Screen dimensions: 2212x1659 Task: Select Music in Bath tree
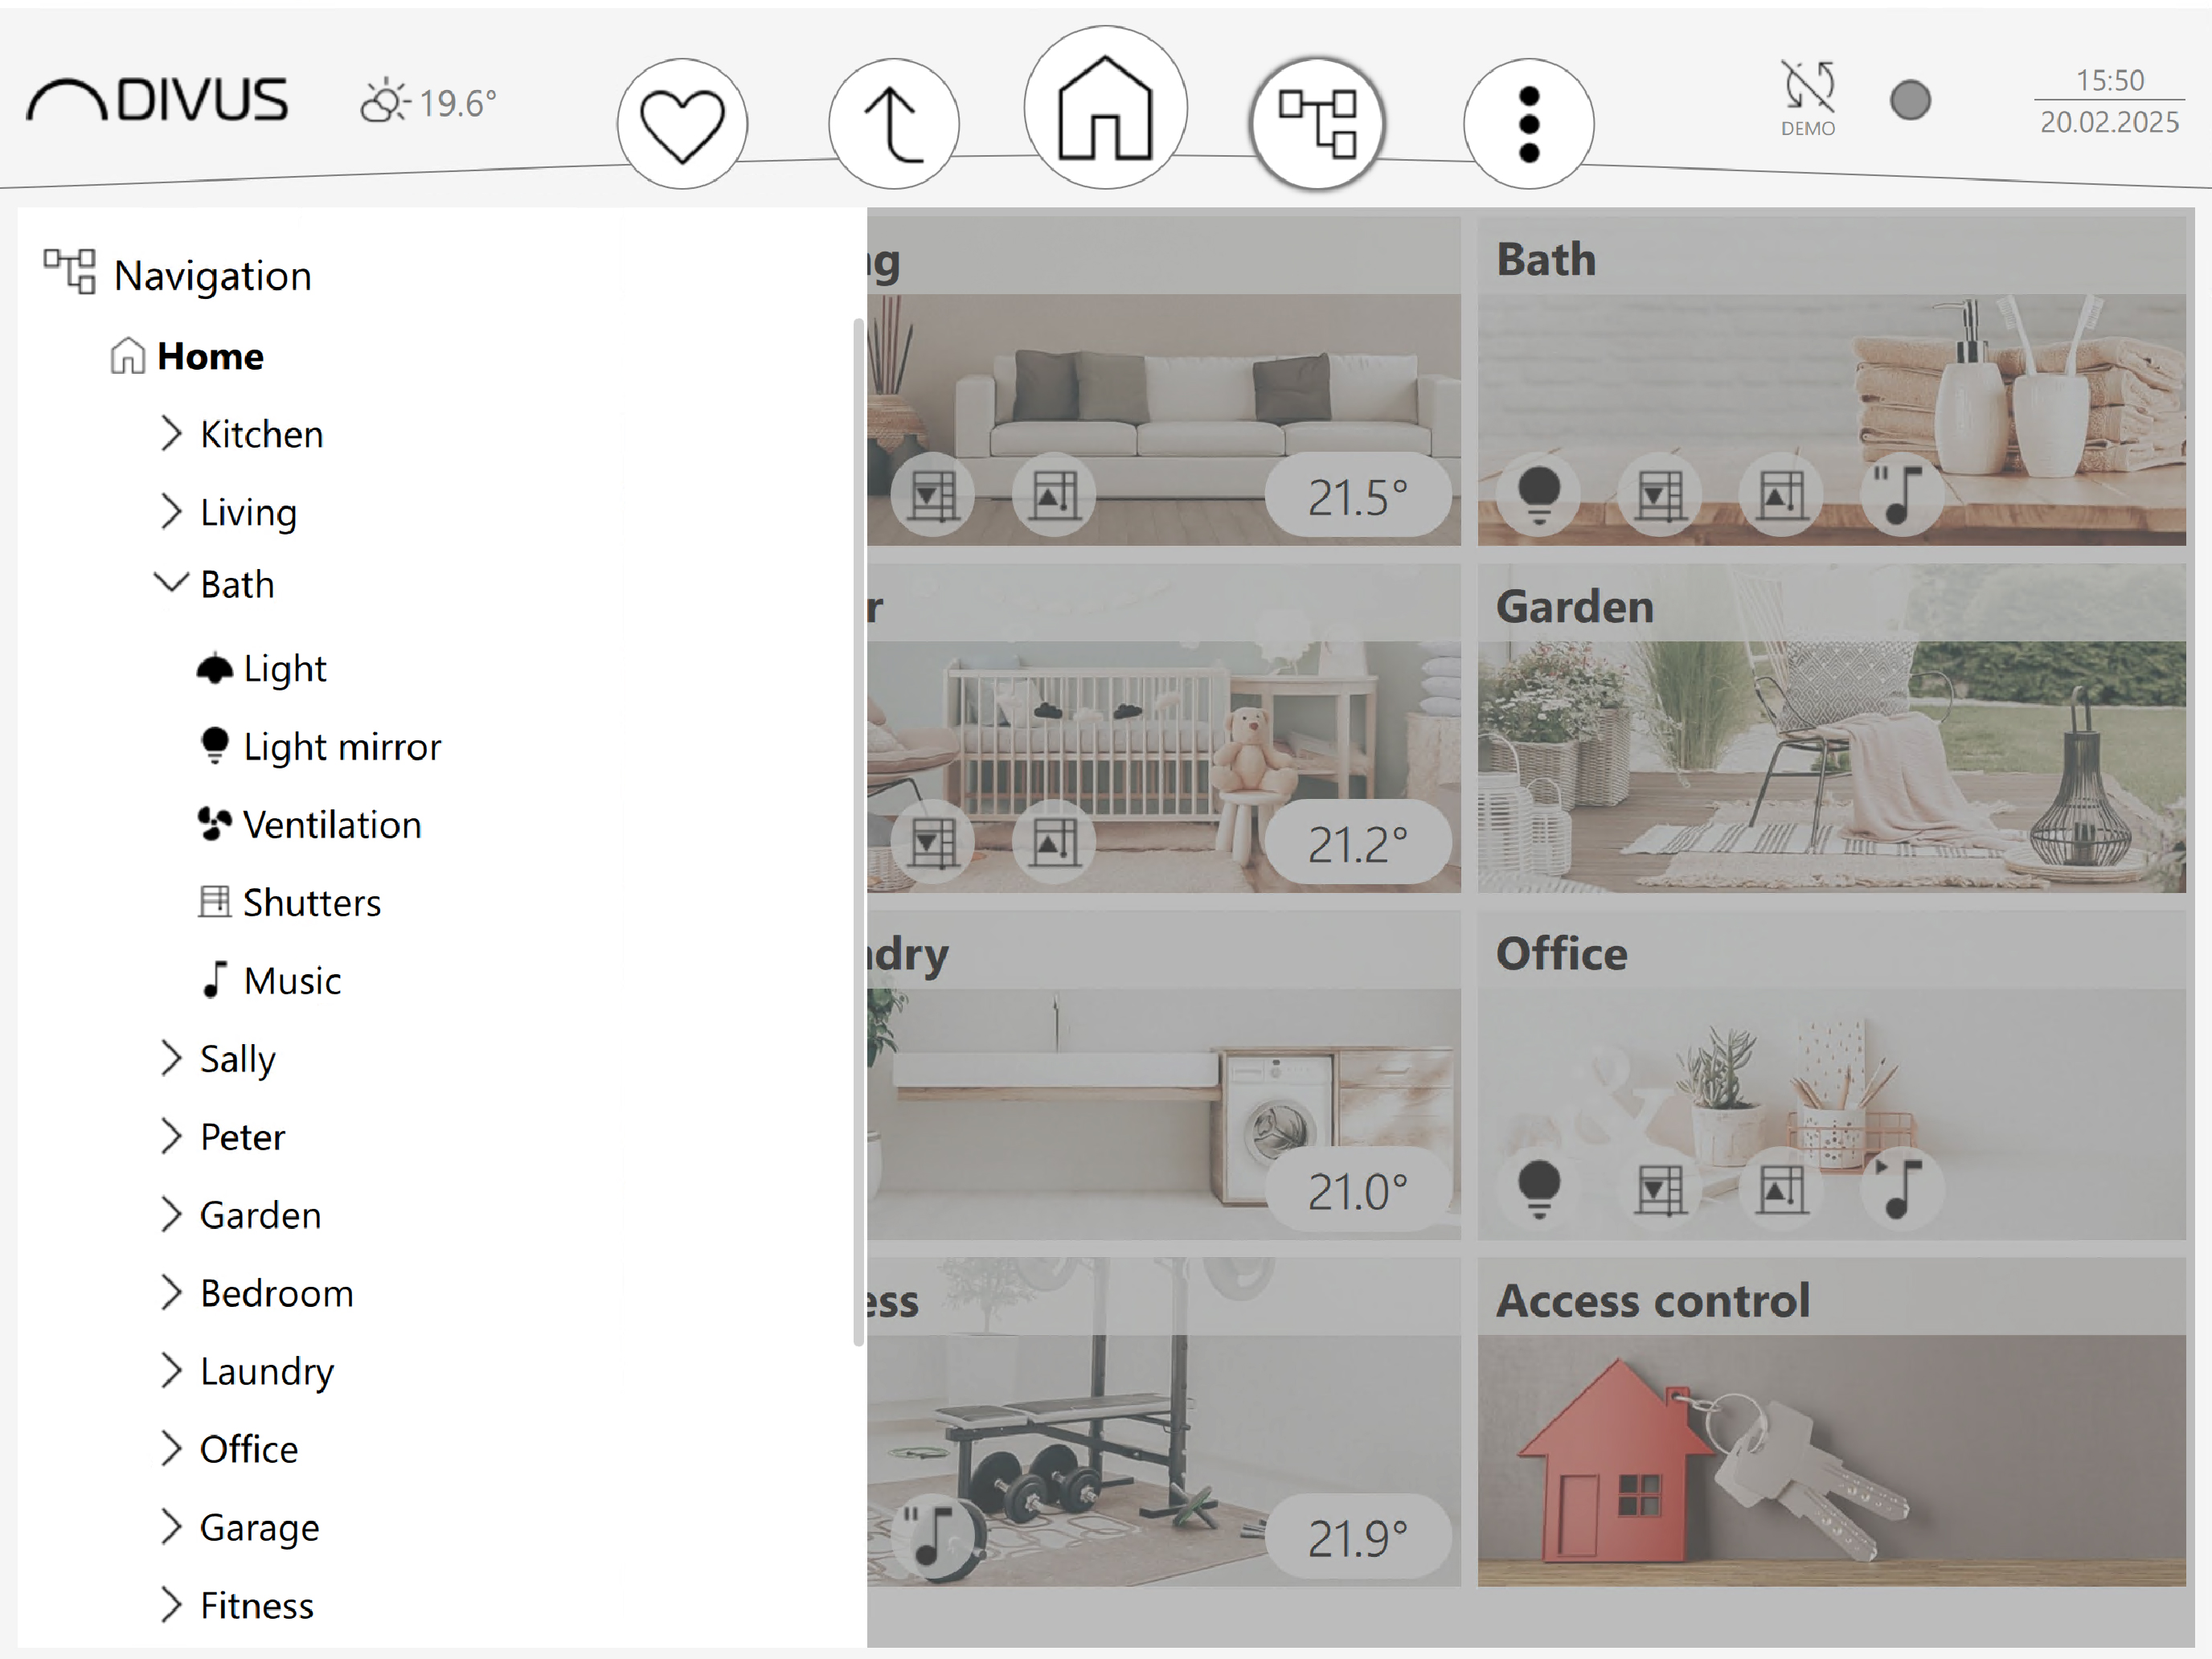tap(292, 981)
